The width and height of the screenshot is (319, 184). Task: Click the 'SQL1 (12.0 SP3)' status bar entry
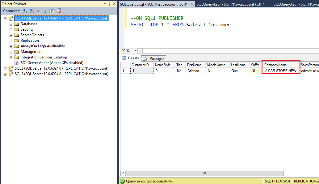click(x=277, y=181)
